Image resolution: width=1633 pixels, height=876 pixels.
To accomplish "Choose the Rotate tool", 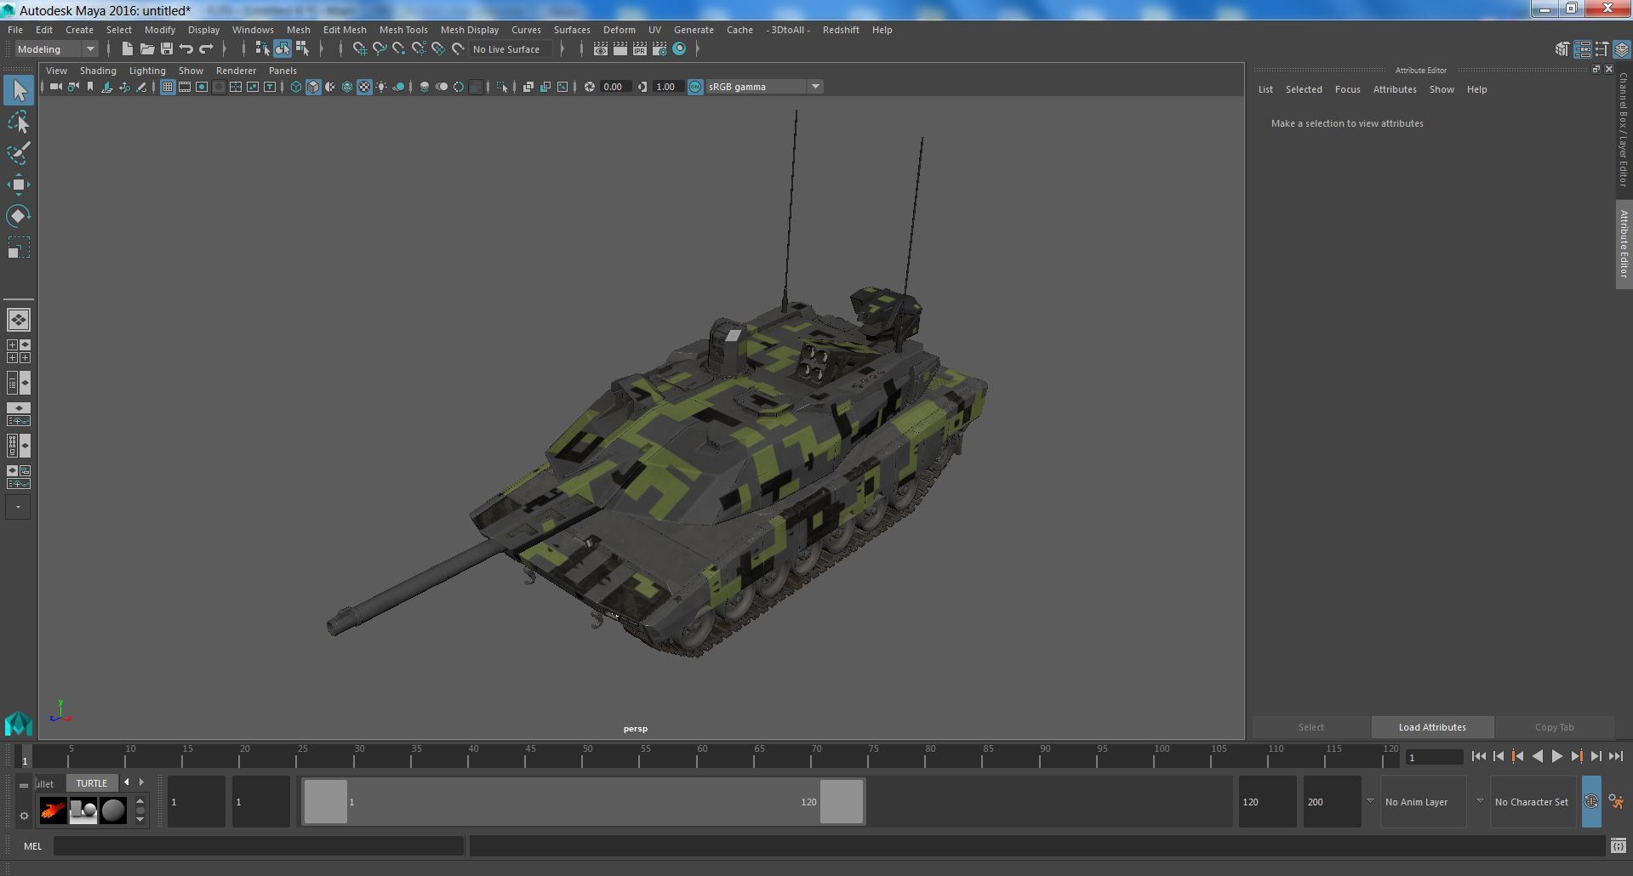I will (19, 216).
